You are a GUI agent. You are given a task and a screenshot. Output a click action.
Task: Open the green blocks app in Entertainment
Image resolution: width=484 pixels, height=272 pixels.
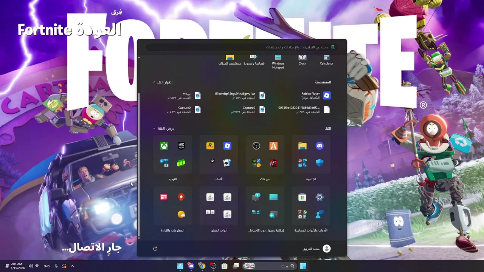point(181,163)
